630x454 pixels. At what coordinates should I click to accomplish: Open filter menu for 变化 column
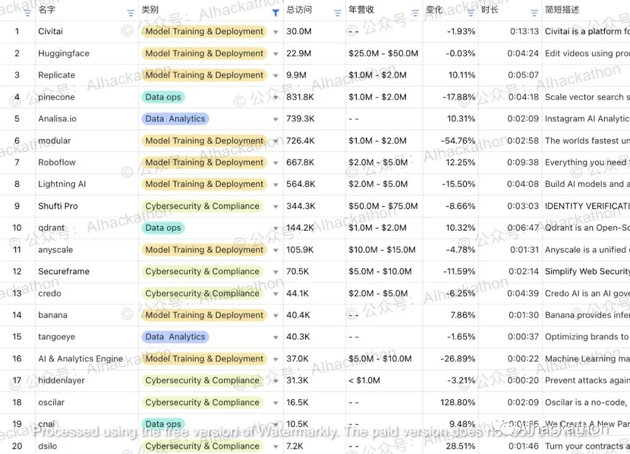click(471, 13)
